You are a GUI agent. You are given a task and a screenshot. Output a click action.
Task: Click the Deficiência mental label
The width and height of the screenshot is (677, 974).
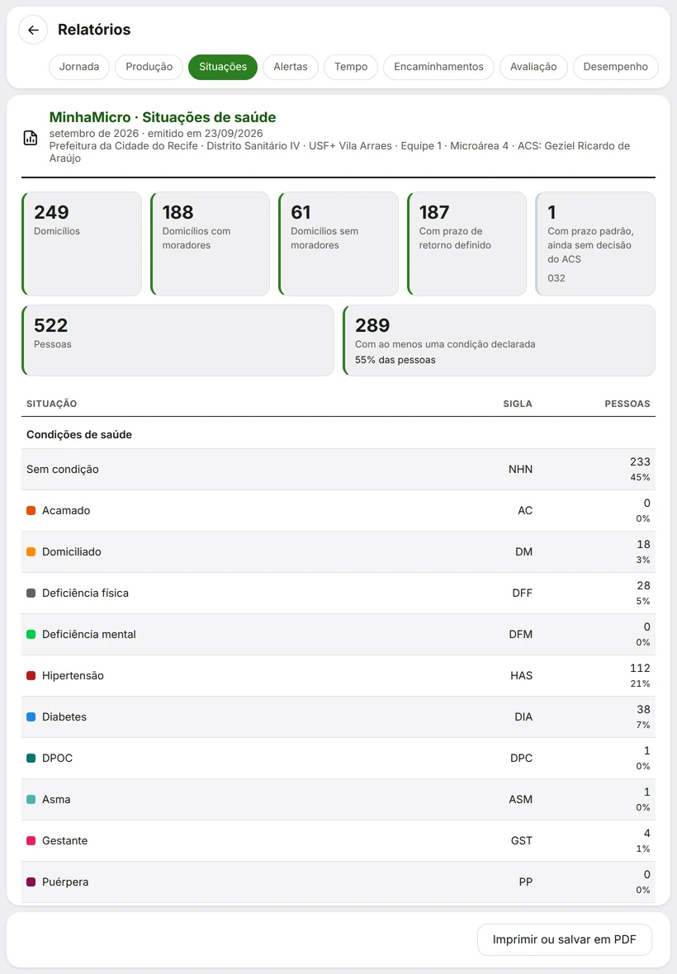[x=89, y=634]
